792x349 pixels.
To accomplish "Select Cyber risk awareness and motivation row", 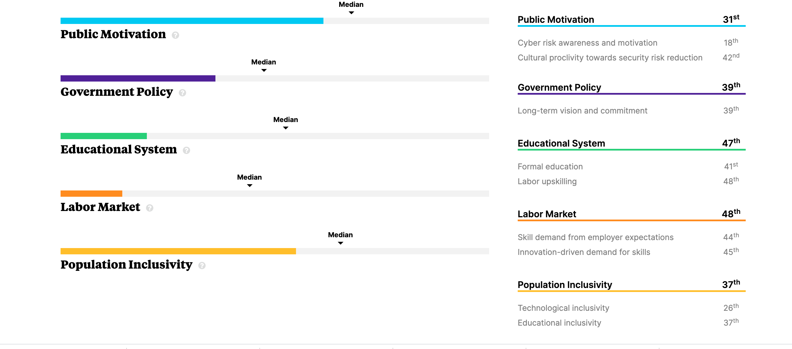I will coord(587,43).
